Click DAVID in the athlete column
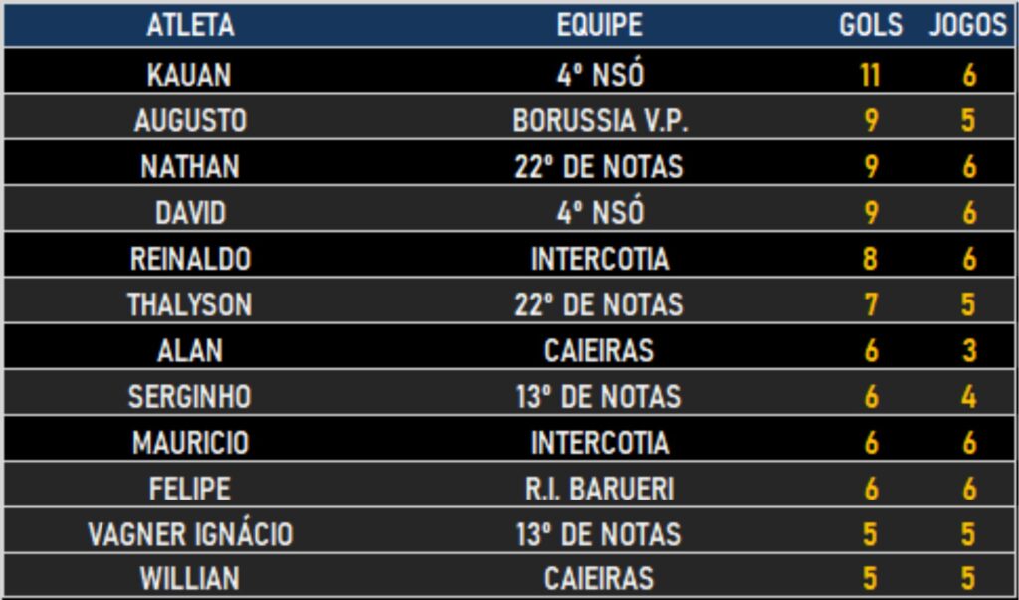 [190, 213]
